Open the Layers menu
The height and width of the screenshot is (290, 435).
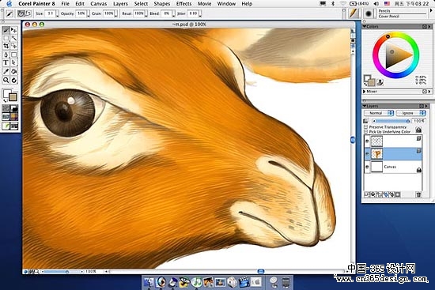tap(120, 4)
